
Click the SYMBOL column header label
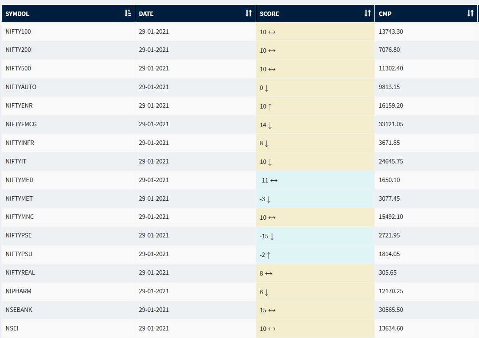coord(17,14)
